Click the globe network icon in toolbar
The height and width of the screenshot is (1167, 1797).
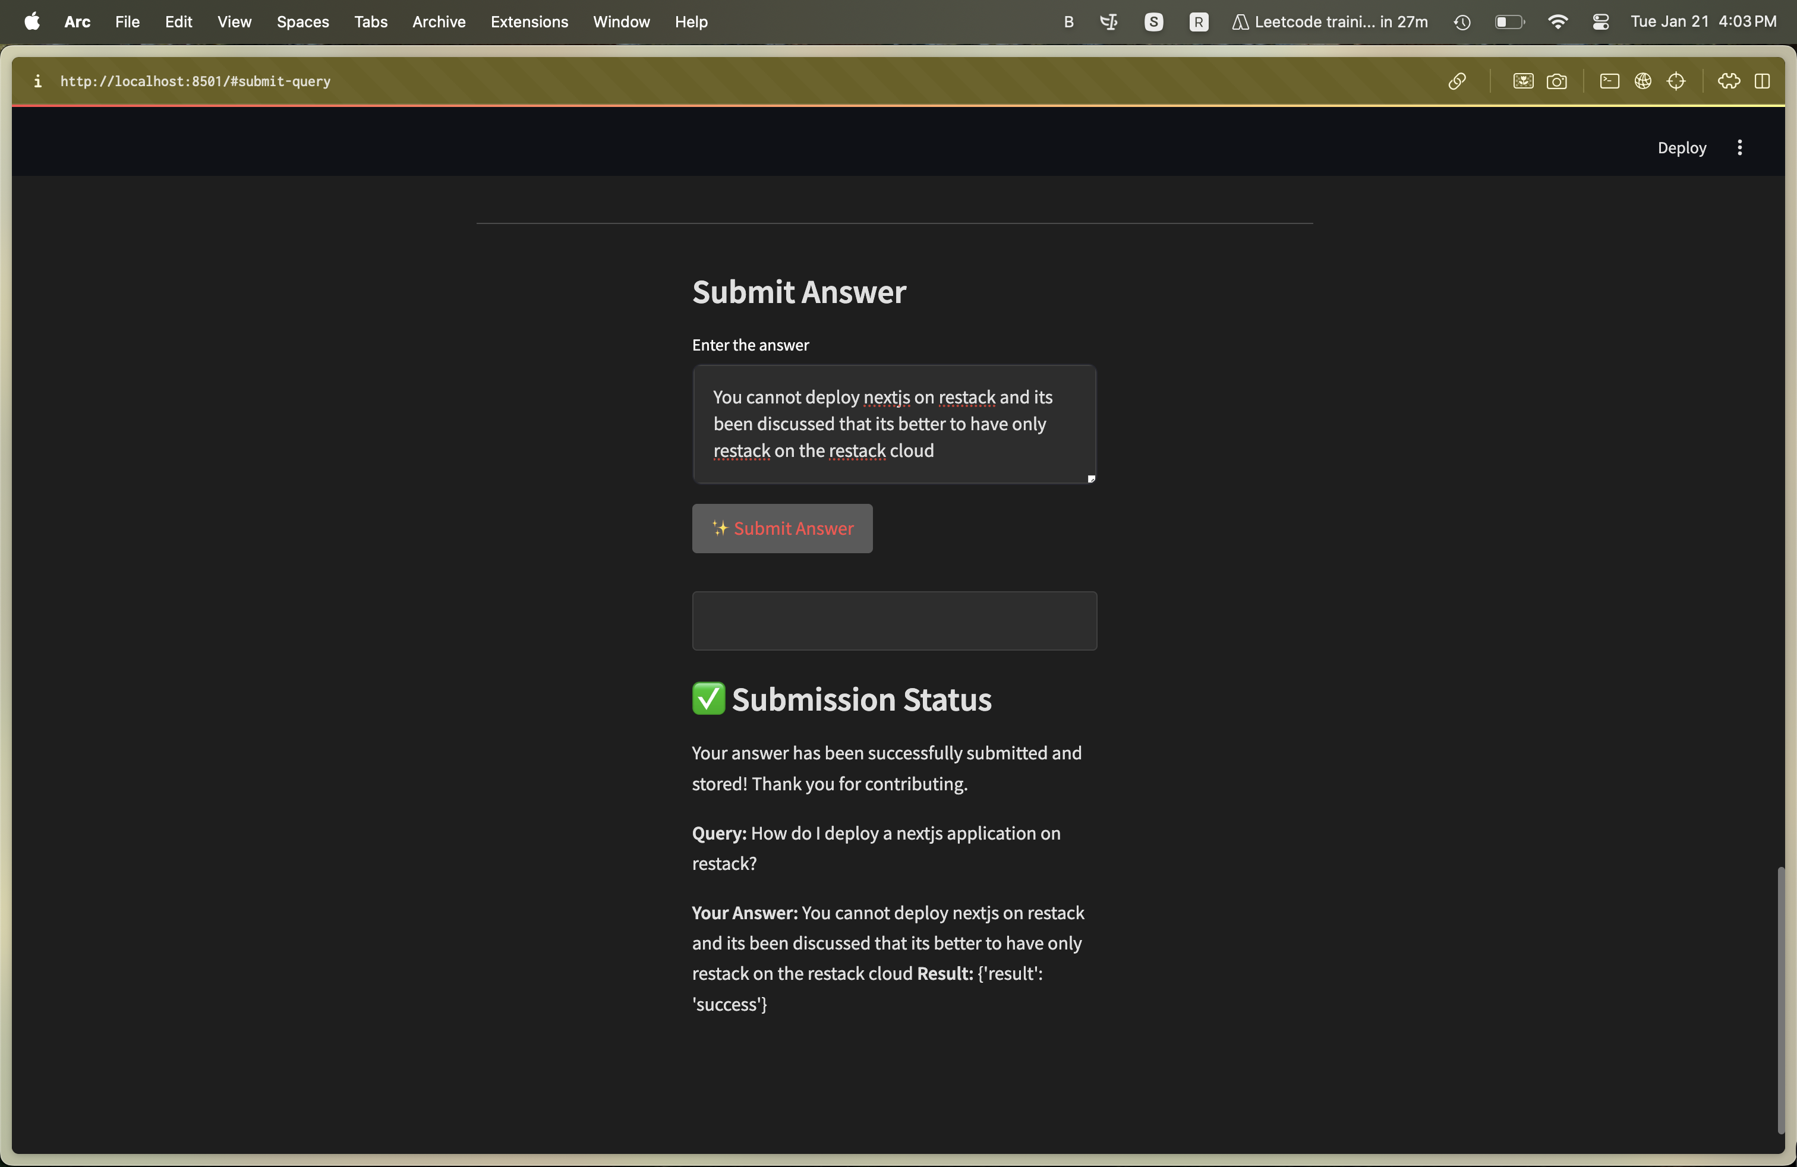(1642, 81)
